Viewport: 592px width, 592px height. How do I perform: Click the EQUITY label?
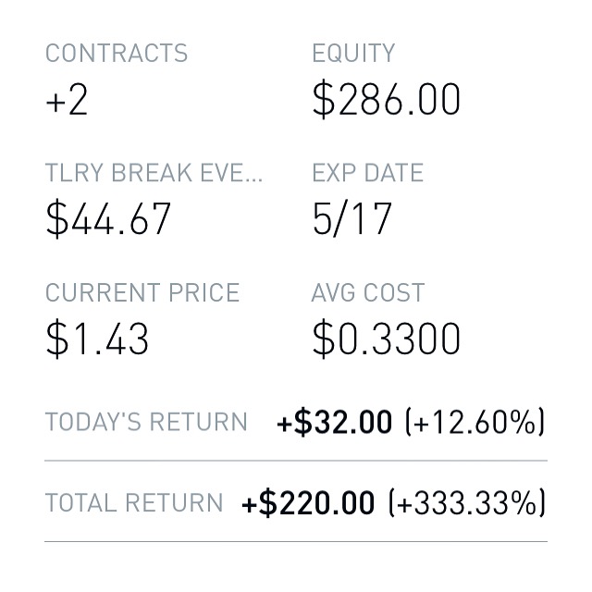pyautogui.click(x=353, y=53)
